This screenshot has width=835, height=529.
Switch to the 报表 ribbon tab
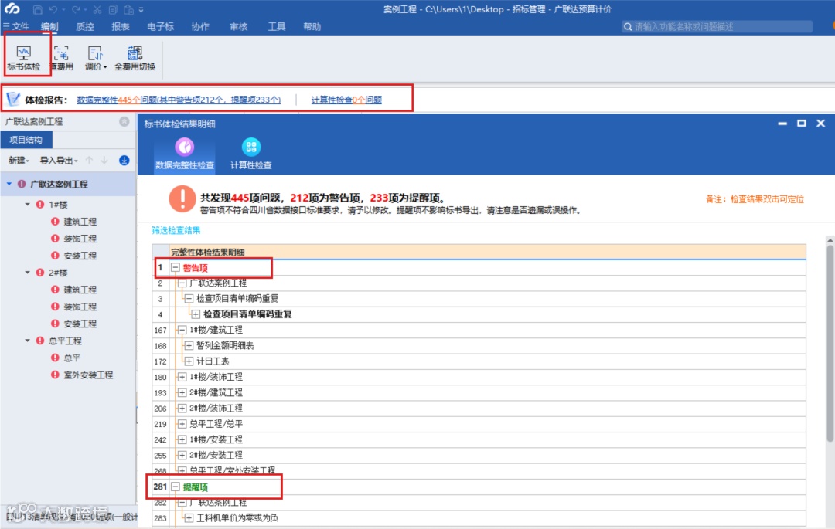pos(121,26)
